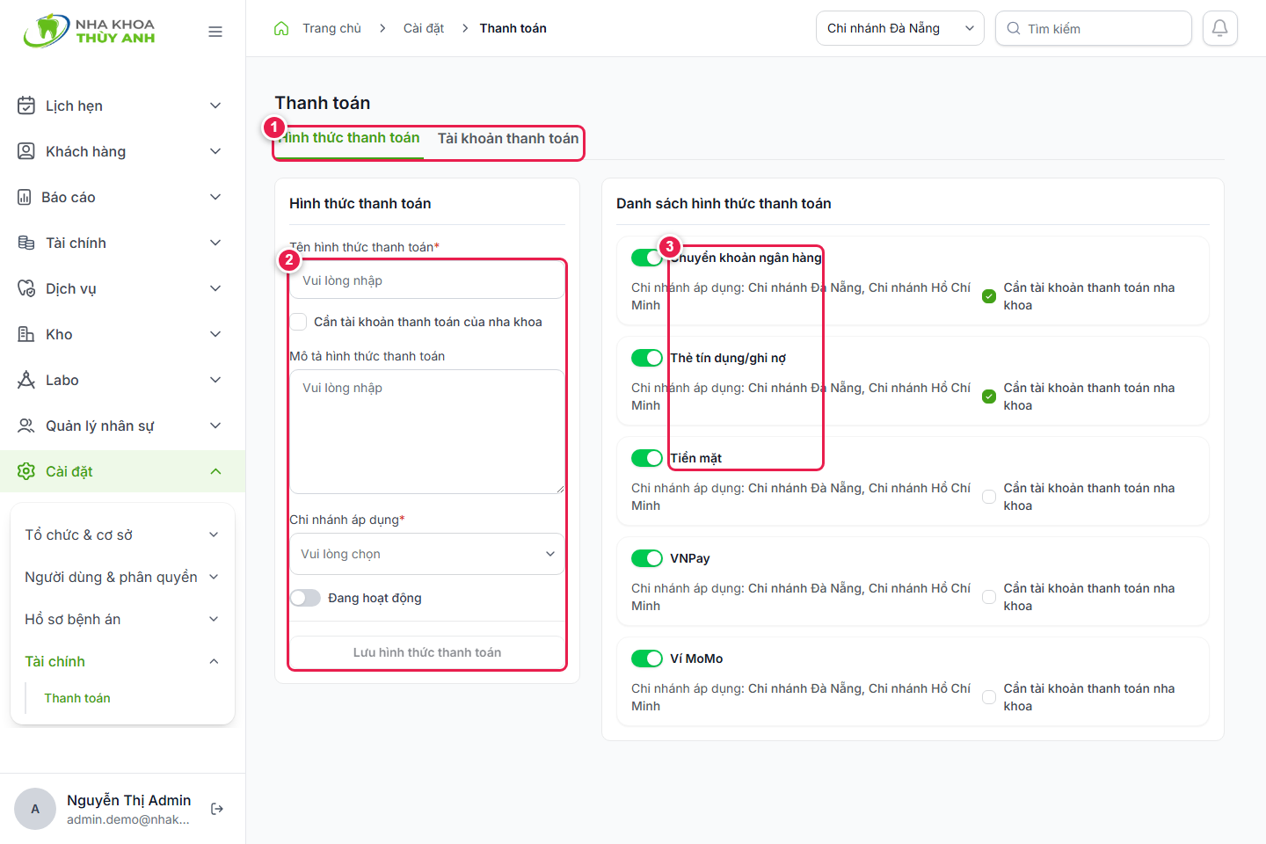Image resolution: width=1266 pixels, height=844 pixels.
Task: Click Tên hình thức thanh toán input
Action: pyautogui.click(x=427, y=280)
